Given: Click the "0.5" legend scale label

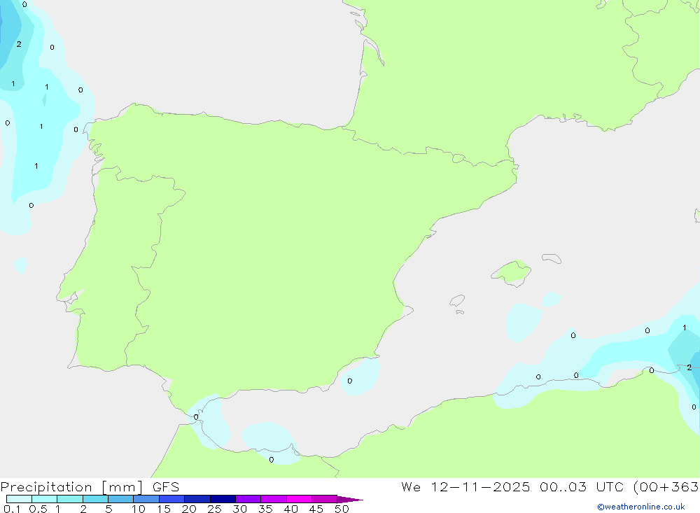Looking at the screenshot, I should pyautogui.click(x=38, y=509).
